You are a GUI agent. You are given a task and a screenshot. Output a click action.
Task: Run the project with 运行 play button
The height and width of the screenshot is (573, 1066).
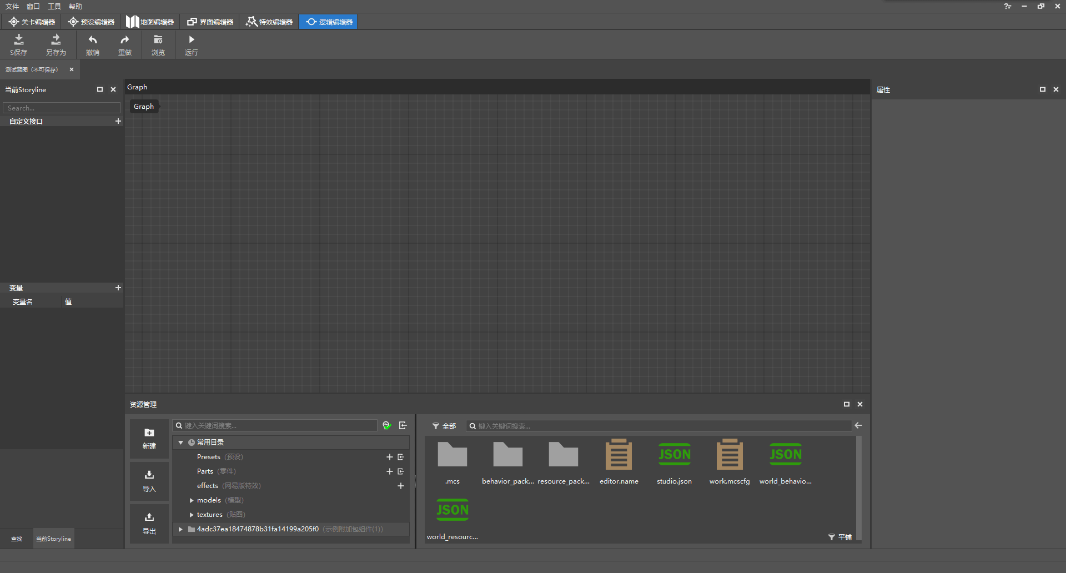[x=192, y=41]
